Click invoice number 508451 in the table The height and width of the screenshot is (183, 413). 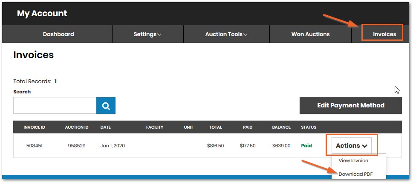34,146
